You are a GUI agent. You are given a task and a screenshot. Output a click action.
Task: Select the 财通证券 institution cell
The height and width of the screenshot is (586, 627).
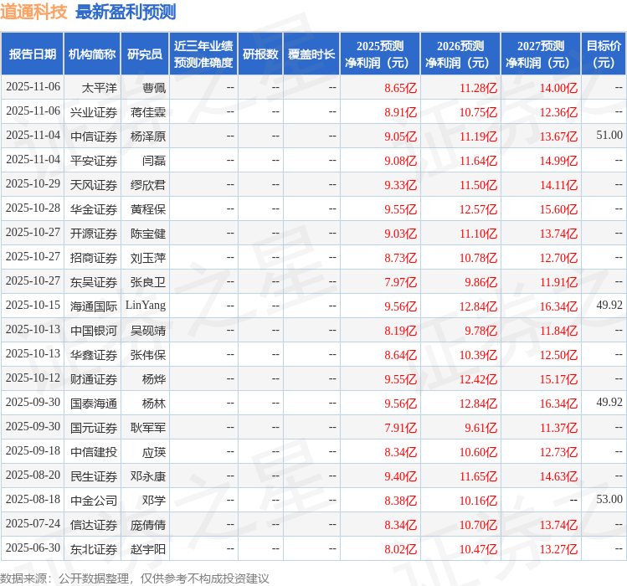pyautogui.click(x=94, y=379)
